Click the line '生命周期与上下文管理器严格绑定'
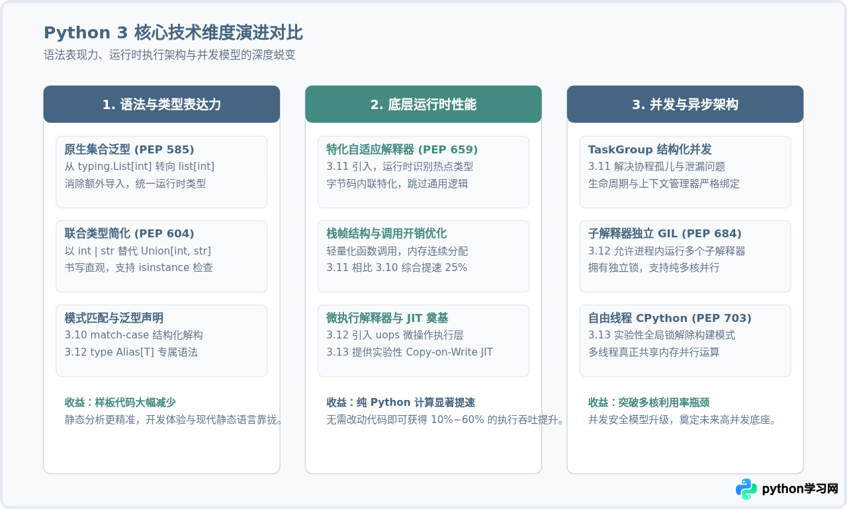This screenshot has width=847, height=509. click(664, 184)
